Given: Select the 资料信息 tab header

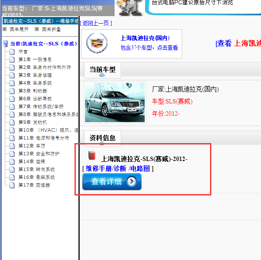Looking at the screenshot, I should click(x=102, y=138).
